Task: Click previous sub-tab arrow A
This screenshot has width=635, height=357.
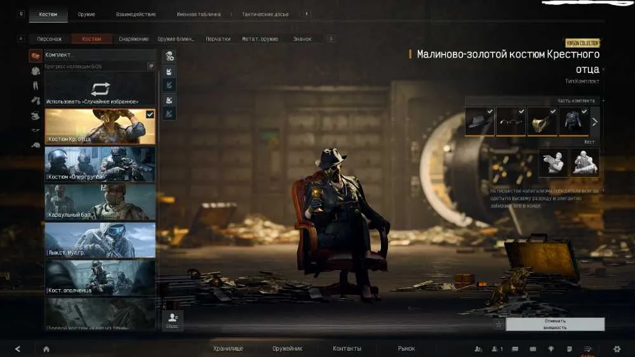Action: click(21, 39)
